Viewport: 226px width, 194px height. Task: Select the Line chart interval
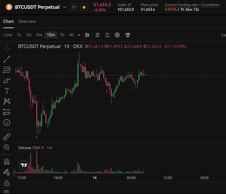8,35
